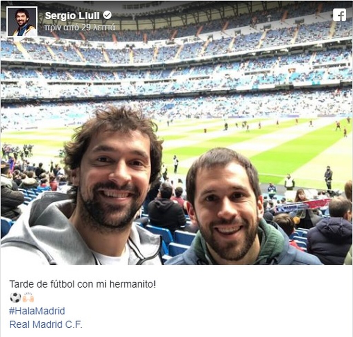353x337 pixels.
Task: Click the verified badge beside Sergio Llull
Action: coord(107,15)
